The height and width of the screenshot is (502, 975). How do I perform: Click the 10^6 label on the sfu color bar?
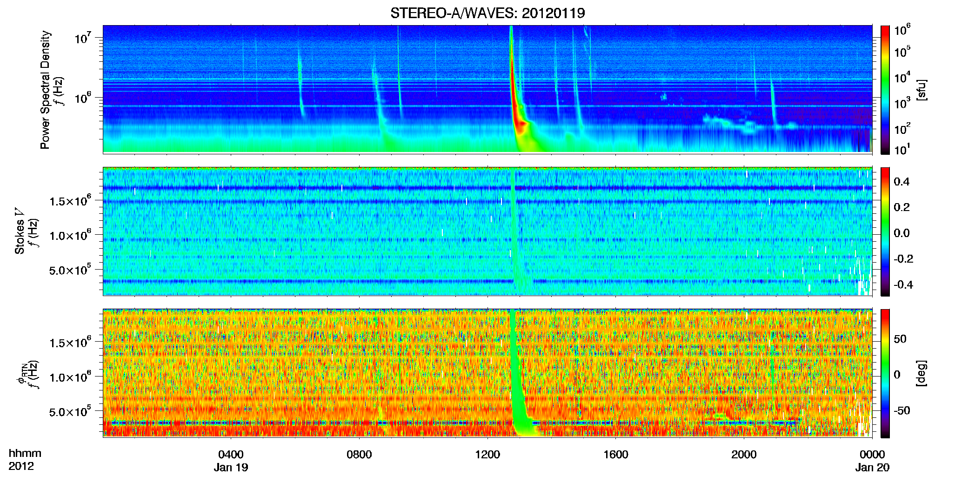902,30
